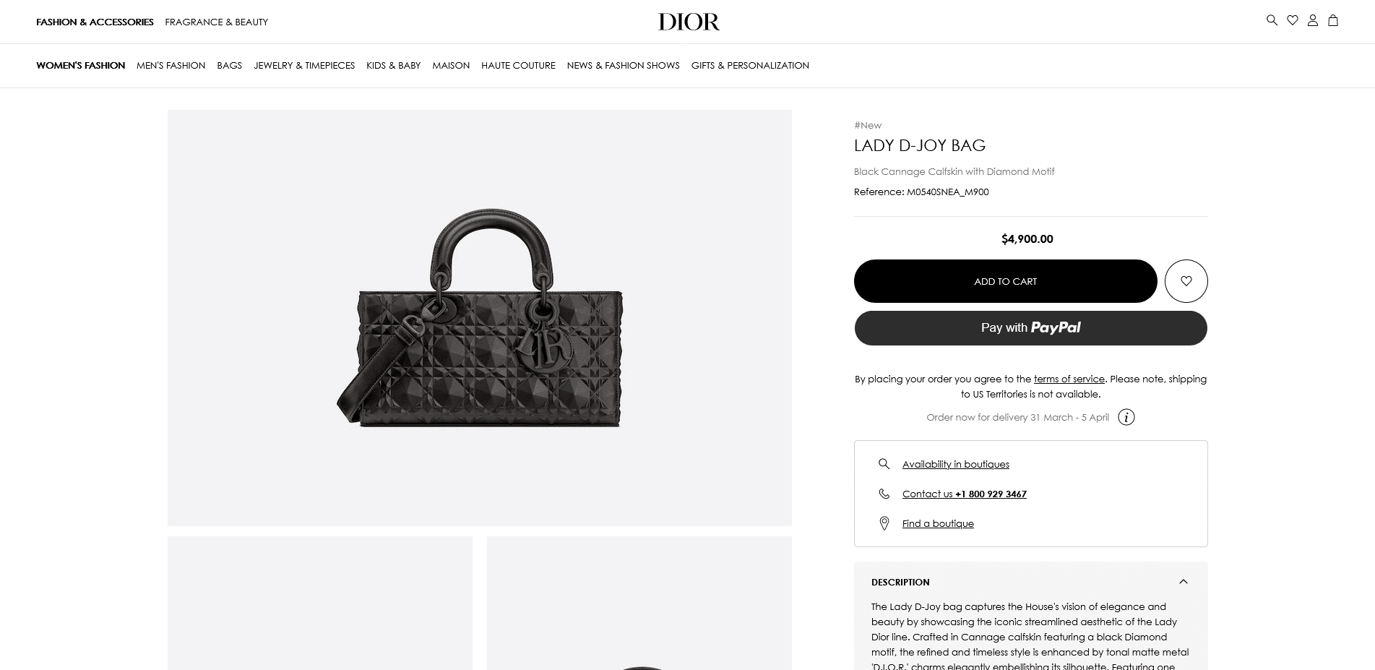
Task: Open the shopping bag icon
Action: [x=1332, y=20]
